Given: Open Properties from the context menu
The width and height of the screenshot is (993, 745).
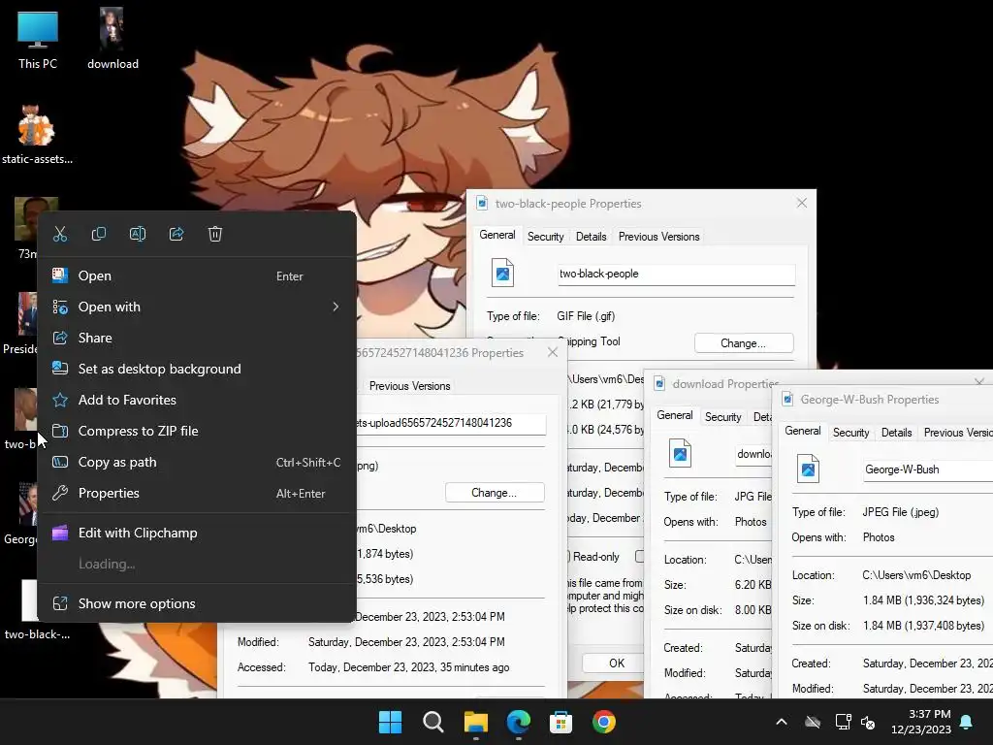Looking at the screenshot, I should [196, 494].
